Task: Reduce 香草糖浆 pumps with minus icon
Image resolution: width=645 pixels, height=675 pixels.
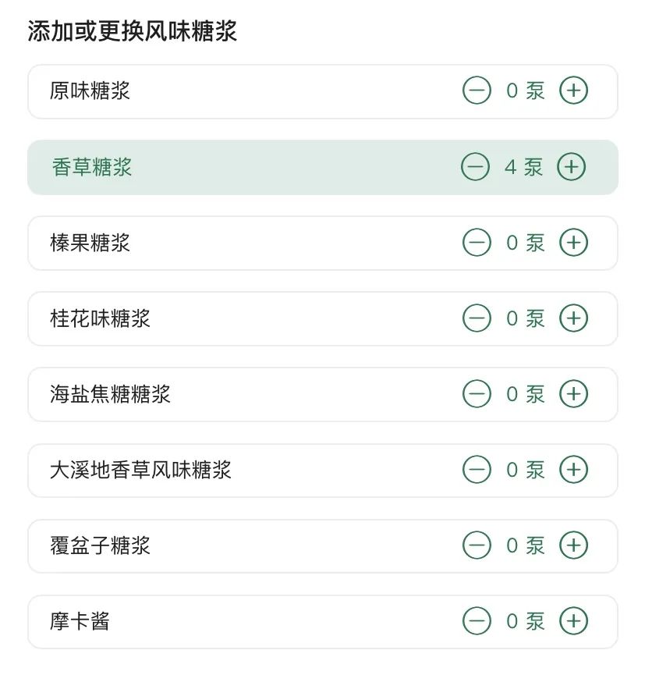Action: pos(475,167)
